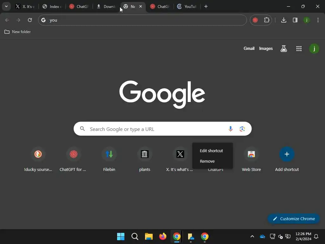
Task: Open Windows taskbar search
Action: pyautogui.click(x=135, y=236)
